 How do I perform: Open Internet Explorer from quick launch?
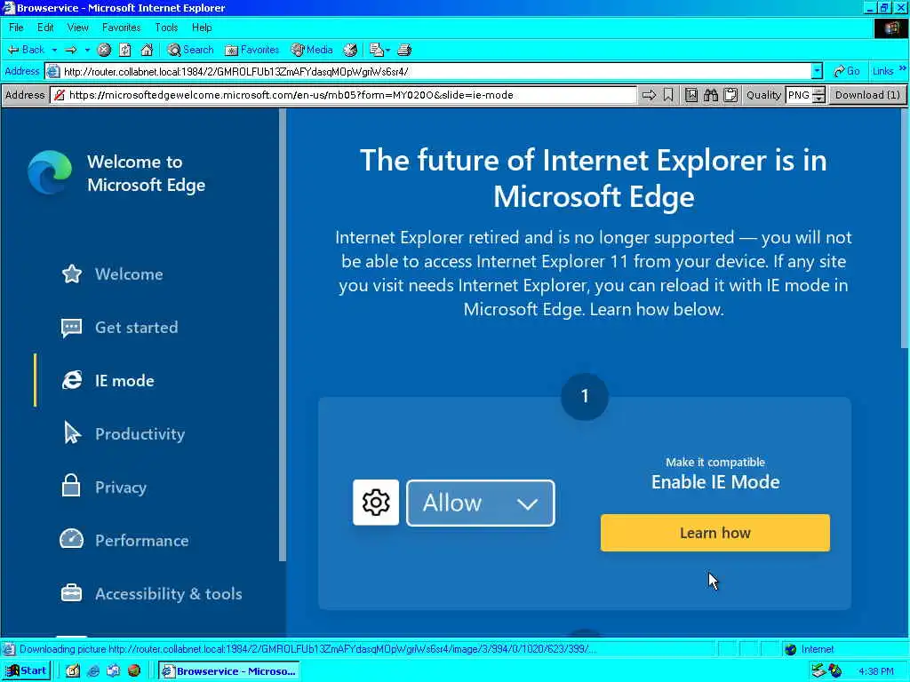tap(92, 671)
